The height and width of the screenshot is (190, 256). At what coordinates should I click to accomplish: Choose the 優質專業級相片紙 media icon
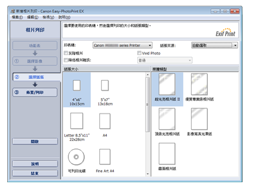click(199, 84)
